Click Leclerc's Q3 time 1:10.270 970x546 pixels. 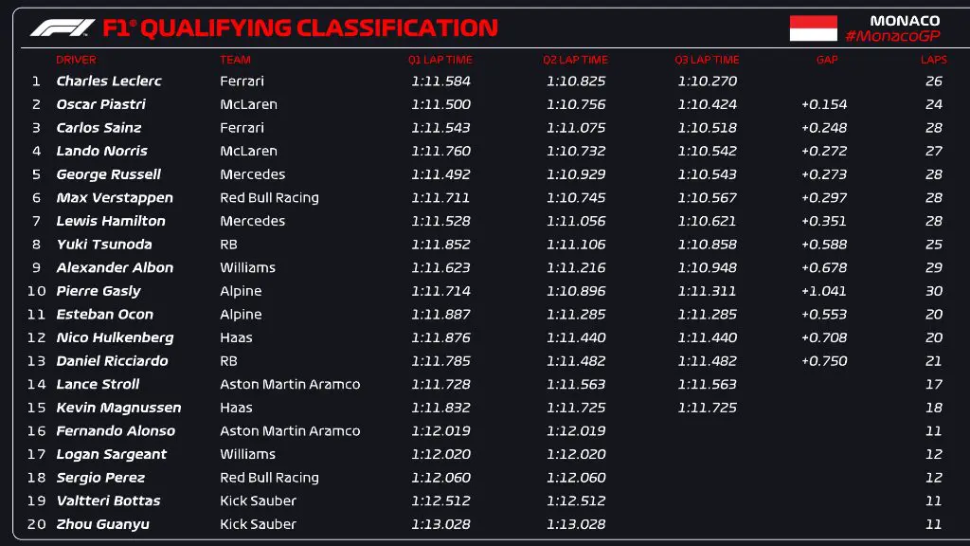707,82
